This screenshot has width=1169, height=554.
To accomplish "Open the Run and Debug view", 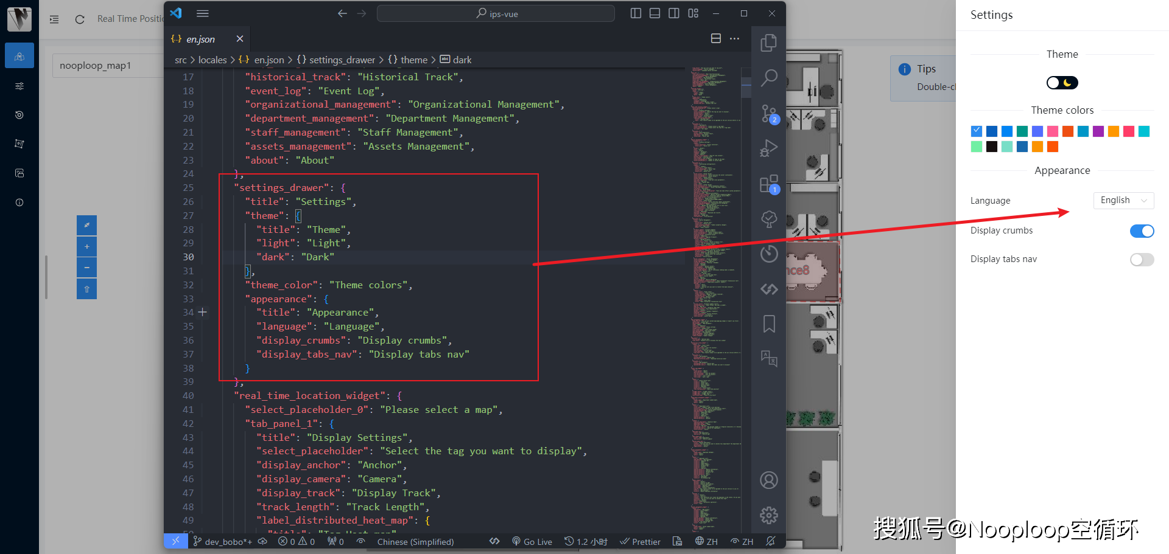I will coord(768,148).
